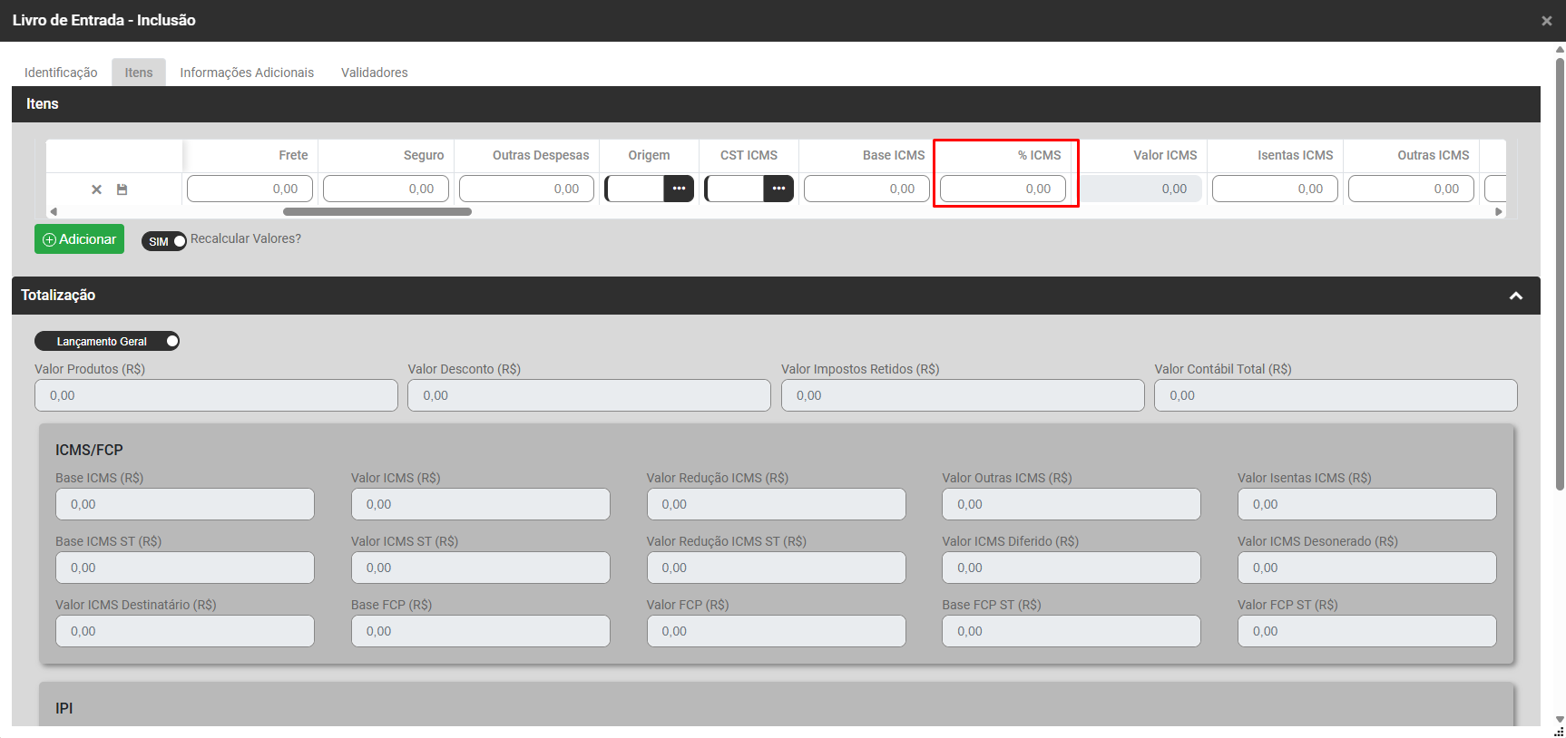Viewport: 1566px width, 738px height.
Task: Click the Valor ICMS Destinatário (R$) field
Action: click(185, 631)
